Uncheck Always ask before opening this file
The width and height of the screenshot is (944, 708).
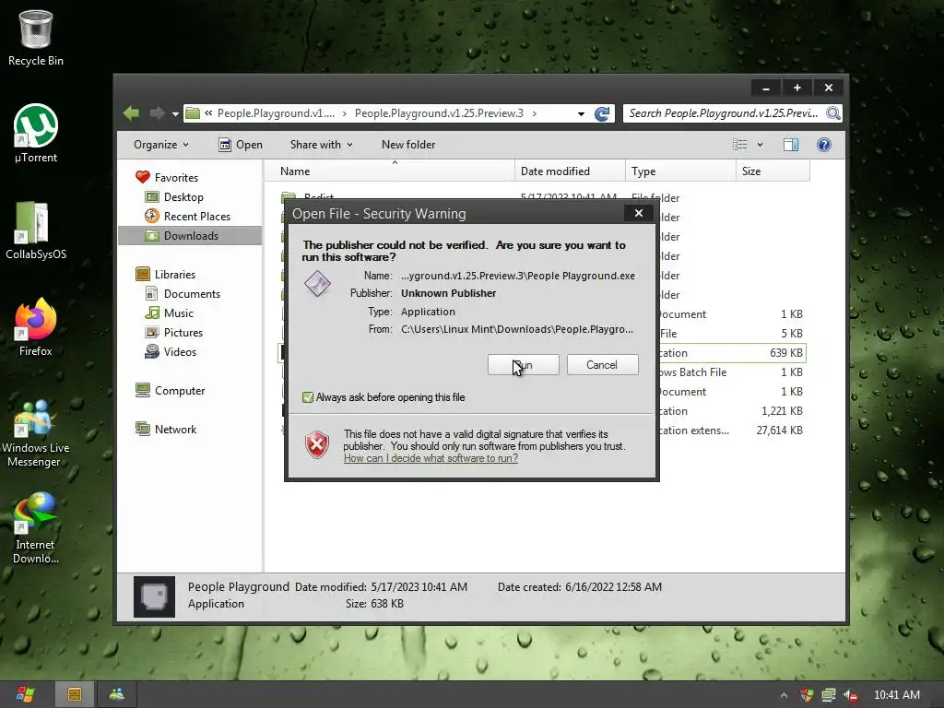308,397
